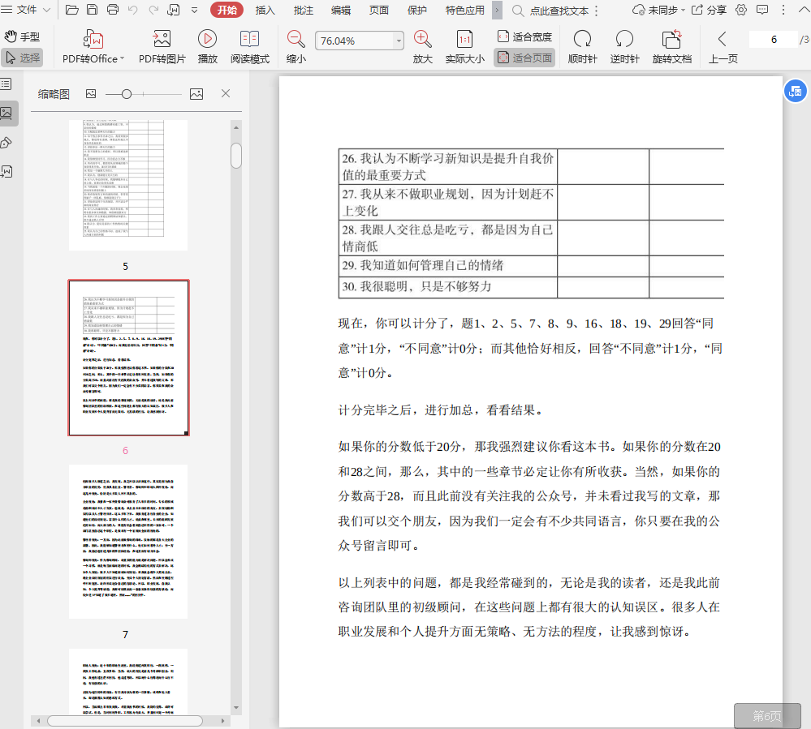The width and height of the screenshot is (811, 729).
Task: Click the 点此查找文本 search box
Action: (x=551, y=11)
